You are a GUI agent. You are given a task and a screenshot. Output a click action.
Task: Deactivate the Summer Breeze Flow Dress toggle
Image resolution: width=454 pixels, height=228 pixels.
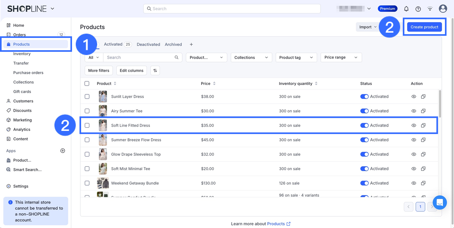[364, 140]
